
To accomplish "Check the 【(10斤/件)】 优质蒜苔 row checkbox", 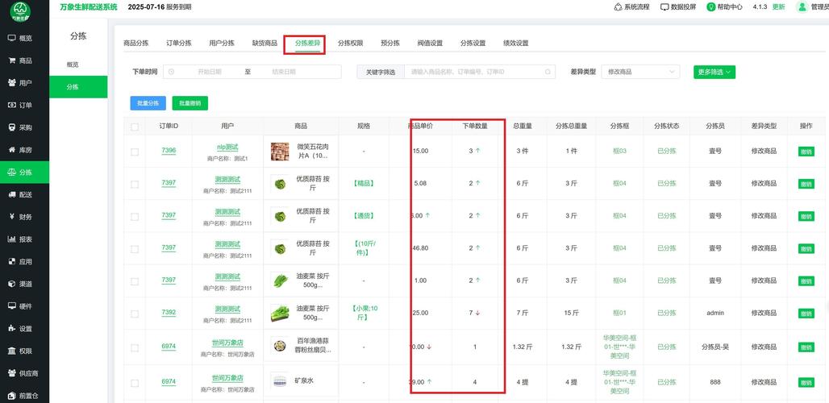I will (x=135, y=249).
